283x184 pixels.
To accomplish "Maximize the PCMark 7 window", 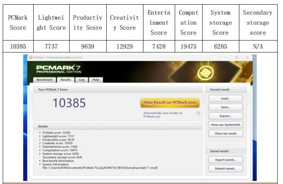I will click(236, 57).
